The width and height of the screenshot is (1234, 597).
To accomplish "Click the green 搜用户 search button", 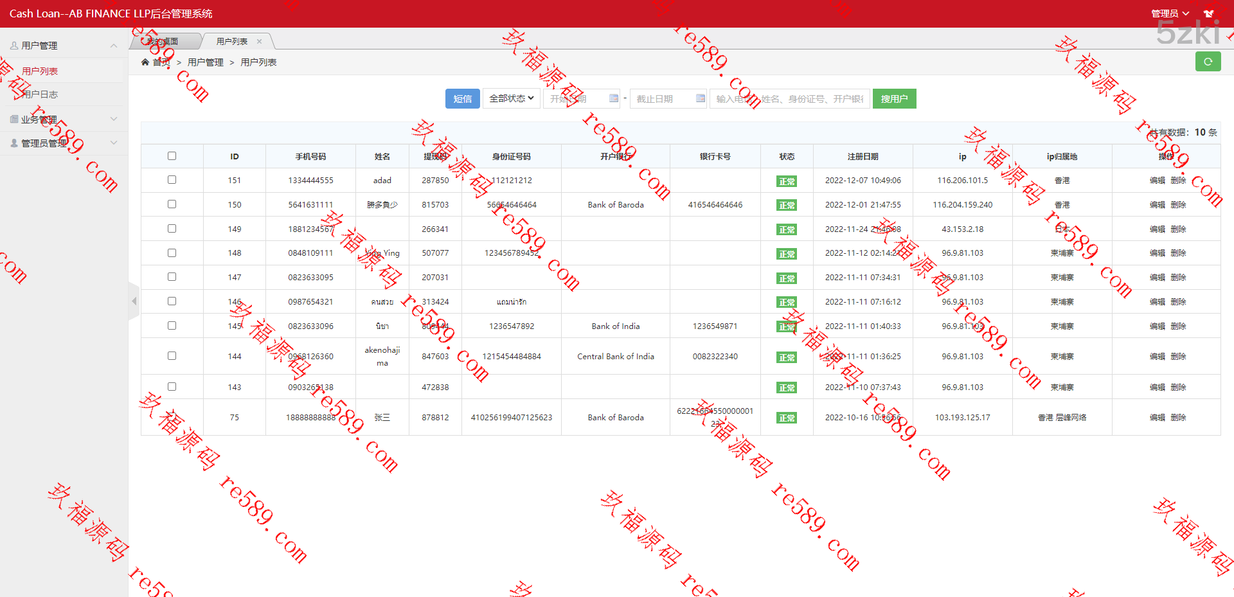I will 893,98.
